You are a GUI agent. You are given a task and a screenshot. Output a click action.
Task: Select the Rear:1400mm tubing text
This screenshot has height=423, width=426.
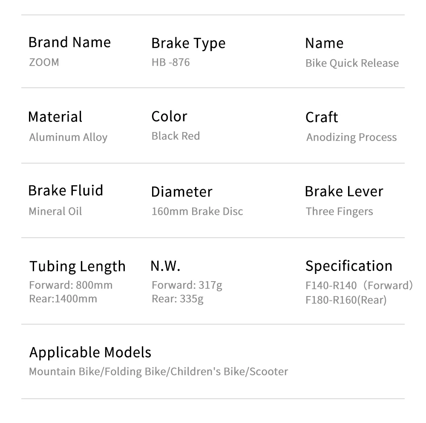pyautogui.click(x=63, y=299)
